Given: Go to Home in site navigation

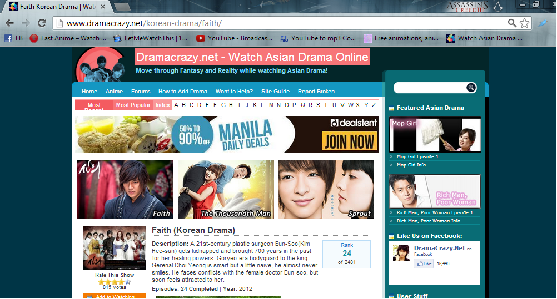Looking at the screenshot, I should tap(89, 91).
